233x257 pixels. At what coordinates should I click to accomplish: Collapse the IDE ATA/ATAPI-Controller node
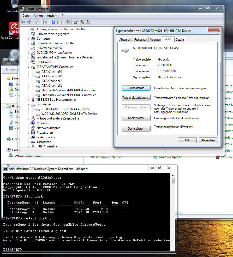pos(28,67)
